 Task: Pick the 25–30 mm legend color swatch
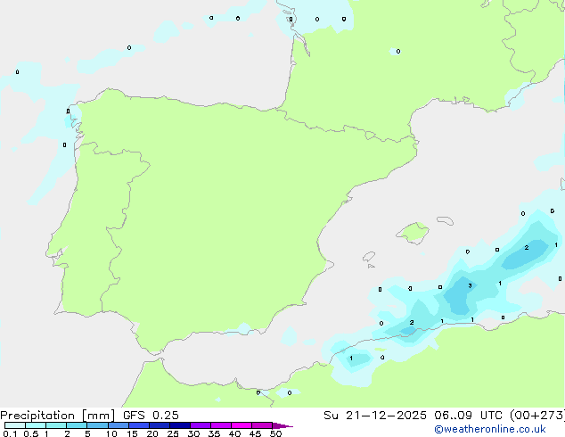[x=180, y=425]
